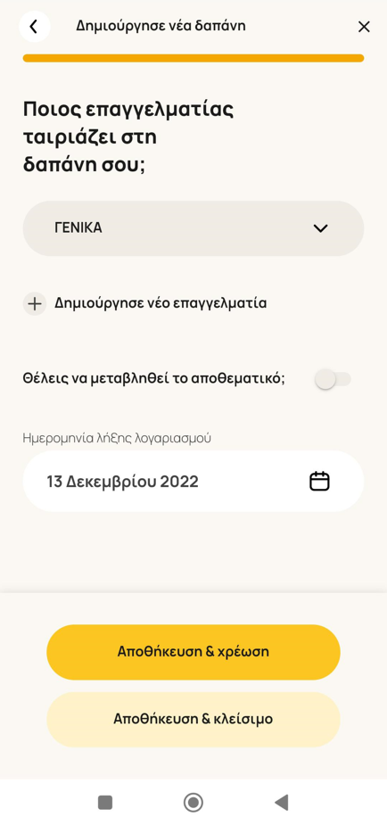
Task: Open the calendar icon in date field
Action: (320, 481)
